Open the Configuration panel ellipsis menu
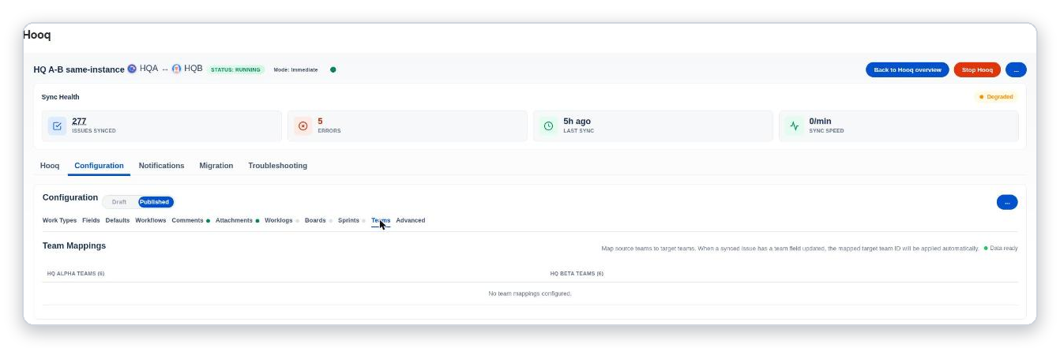Image resolution: width=1060 pixels, height=348 pixels. click(1007, 202)
